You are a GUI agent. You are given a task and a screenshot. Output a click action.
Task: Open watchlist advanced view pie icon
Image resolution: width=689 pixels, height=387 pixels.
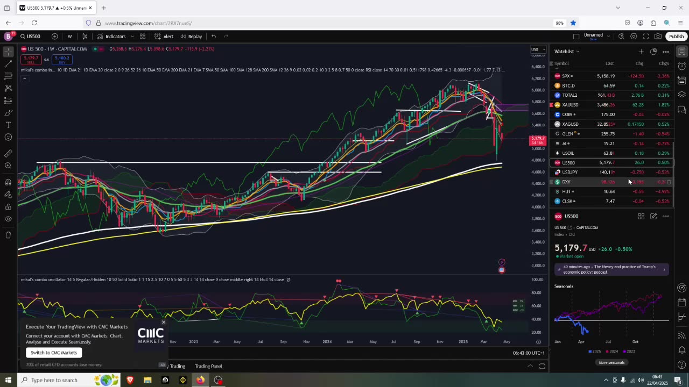coord(653,52)
